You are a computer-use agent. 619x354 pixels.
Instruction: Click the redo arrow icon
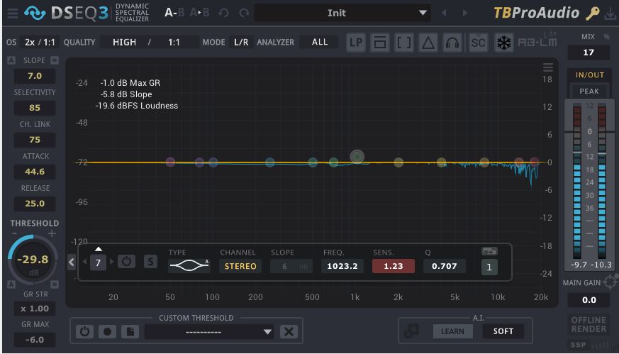[x=244, y=13]
